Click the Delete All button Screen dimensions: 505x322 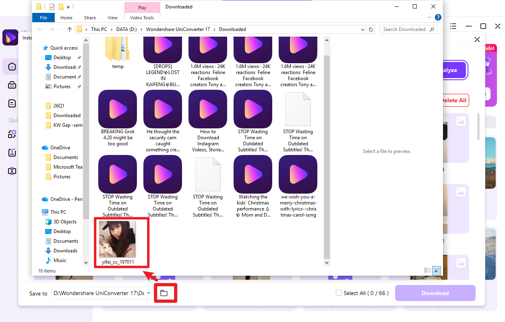[x=454, y=100]
